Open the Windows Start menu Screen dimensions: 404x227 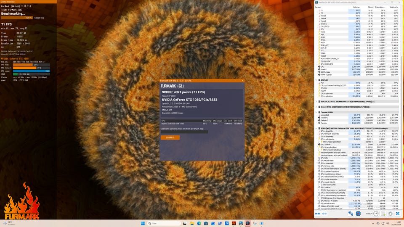[x=143, y=223]
